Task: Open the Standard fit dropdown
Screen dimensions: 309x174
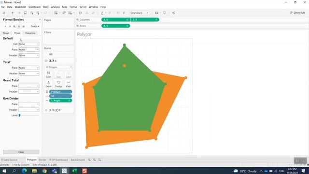Action: [140, 13]
